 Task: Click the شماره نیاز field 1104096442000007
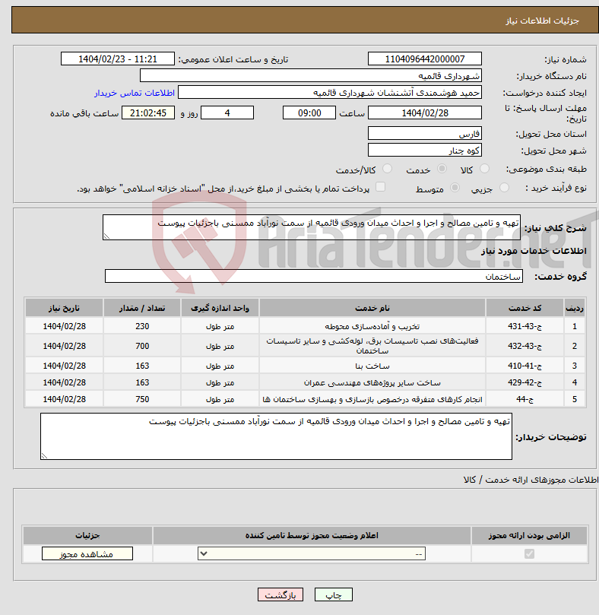pos(425,59)
